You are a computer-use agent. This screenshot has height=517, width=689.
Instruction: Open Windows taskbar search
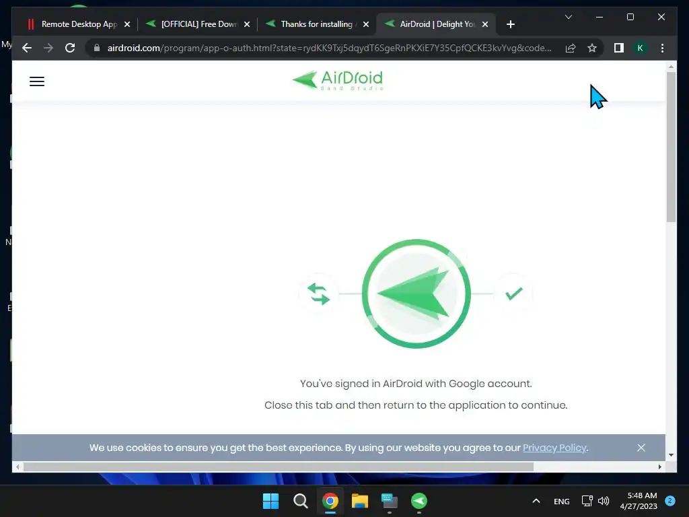pos(301,501)
